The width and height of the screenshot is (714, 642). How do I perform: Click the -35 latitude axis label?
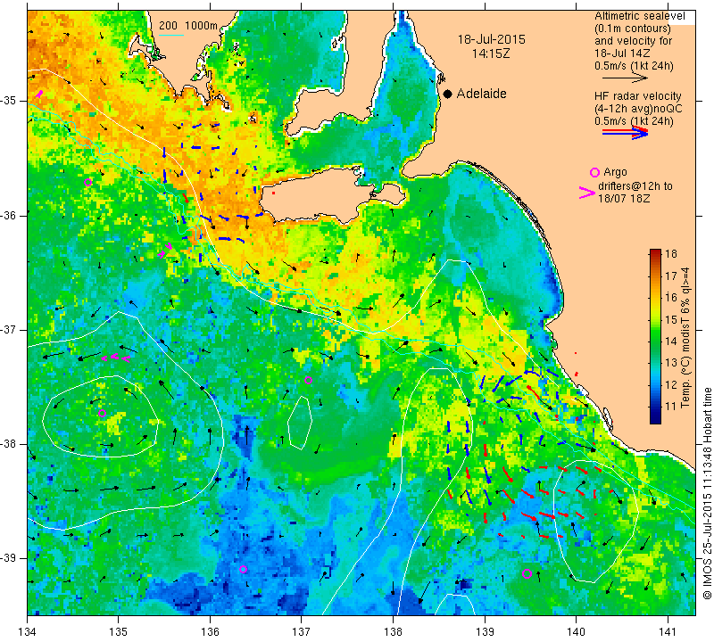pos(12,101)
